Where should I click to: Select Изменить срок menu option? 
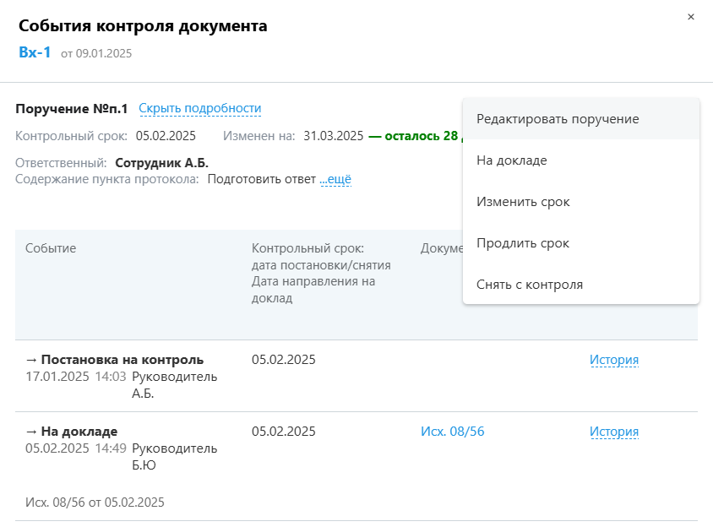click(522, 202)
